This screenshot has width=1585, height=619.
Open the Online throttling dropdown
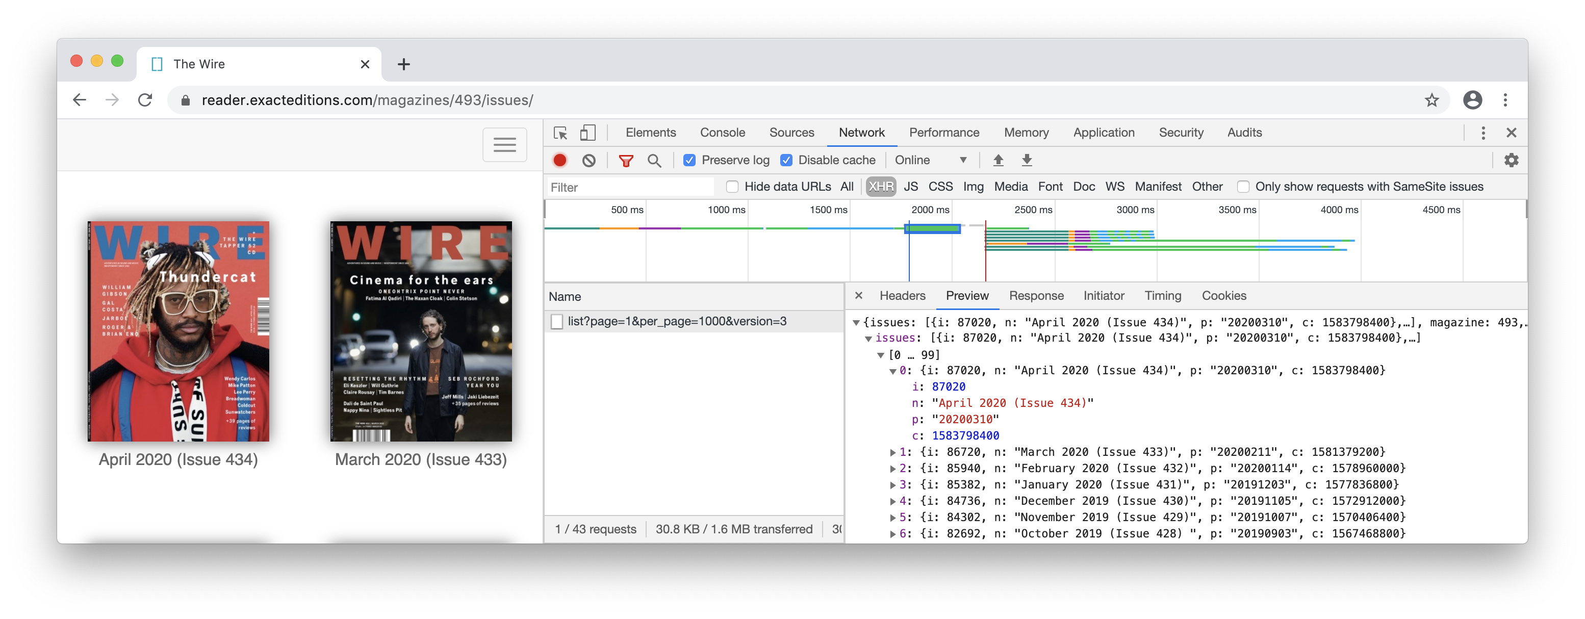(930, 161)
